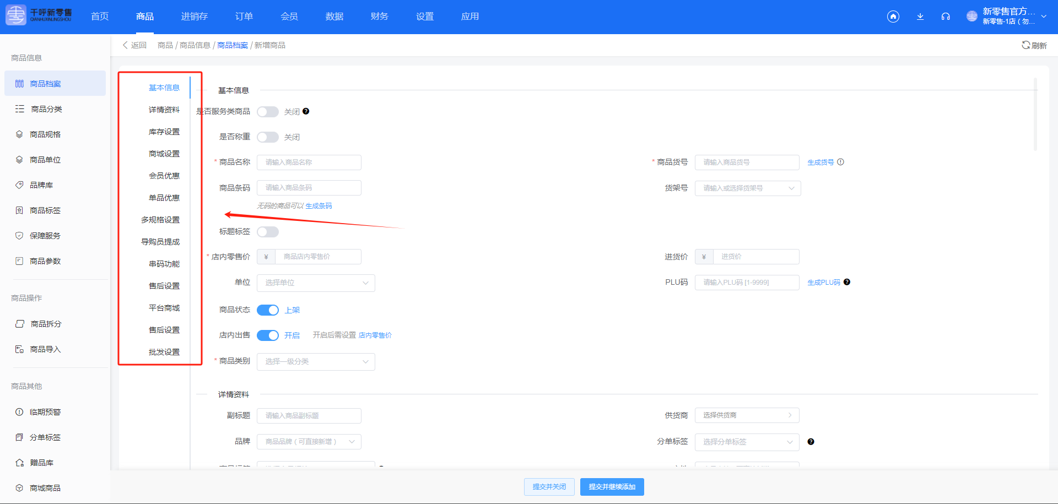Click the 保障服务 shield icon

[x=19, y=236]
